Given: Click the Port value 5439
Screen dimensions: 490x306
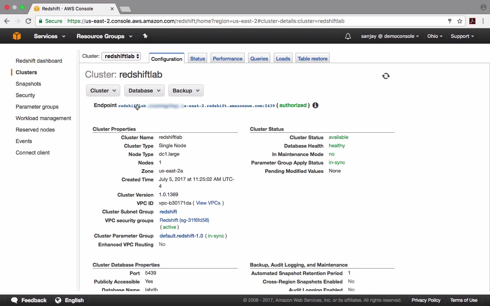Looking at the screenshot, I should coord(150,273).
